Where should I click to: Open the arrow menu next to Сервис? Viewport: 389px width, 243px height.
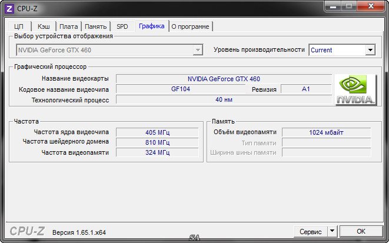332,232
